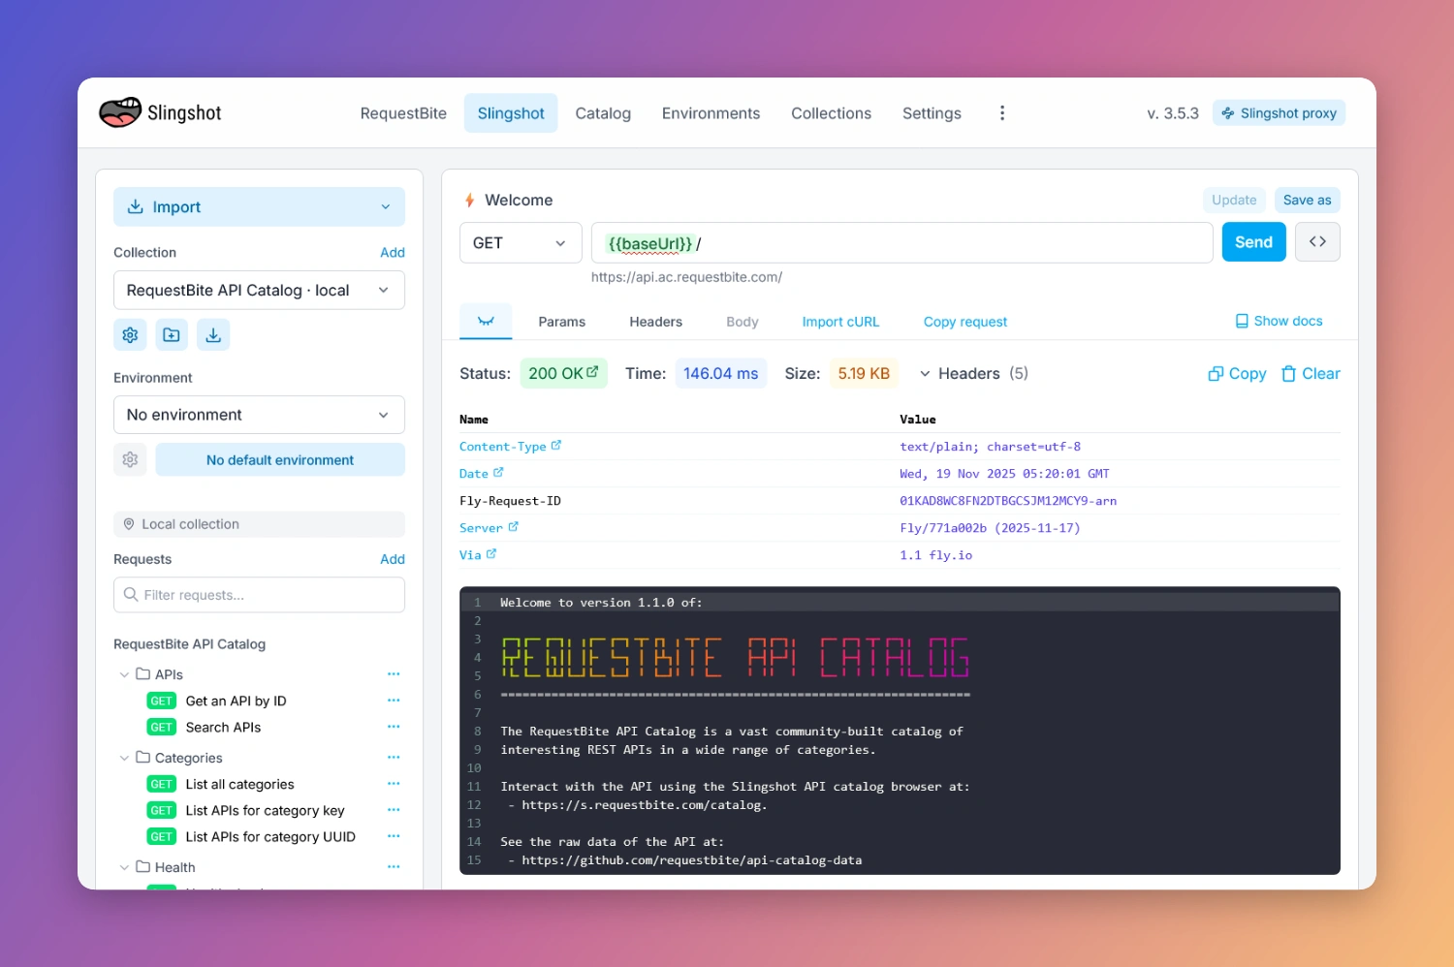
Task: Expand the Categories request folder
Action: pos(124,757)
